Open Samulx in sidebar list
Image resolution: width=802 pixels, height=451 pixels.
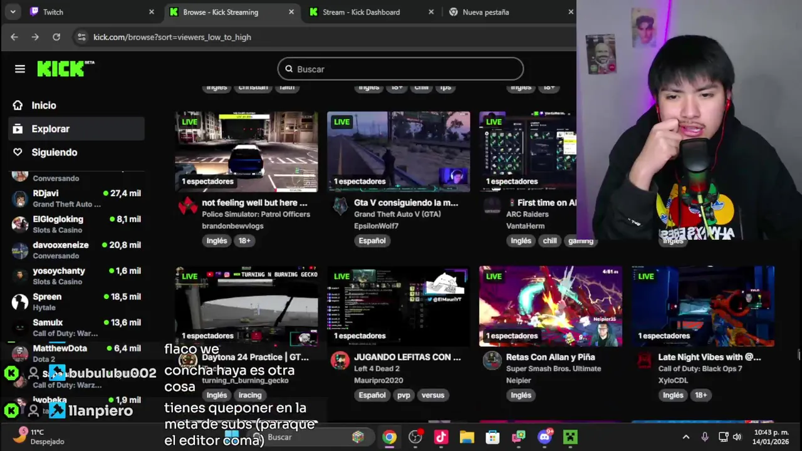(x=76, y=328)
